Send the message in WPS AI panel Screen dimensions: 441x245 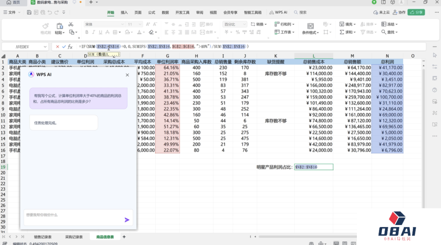[127, 220]
